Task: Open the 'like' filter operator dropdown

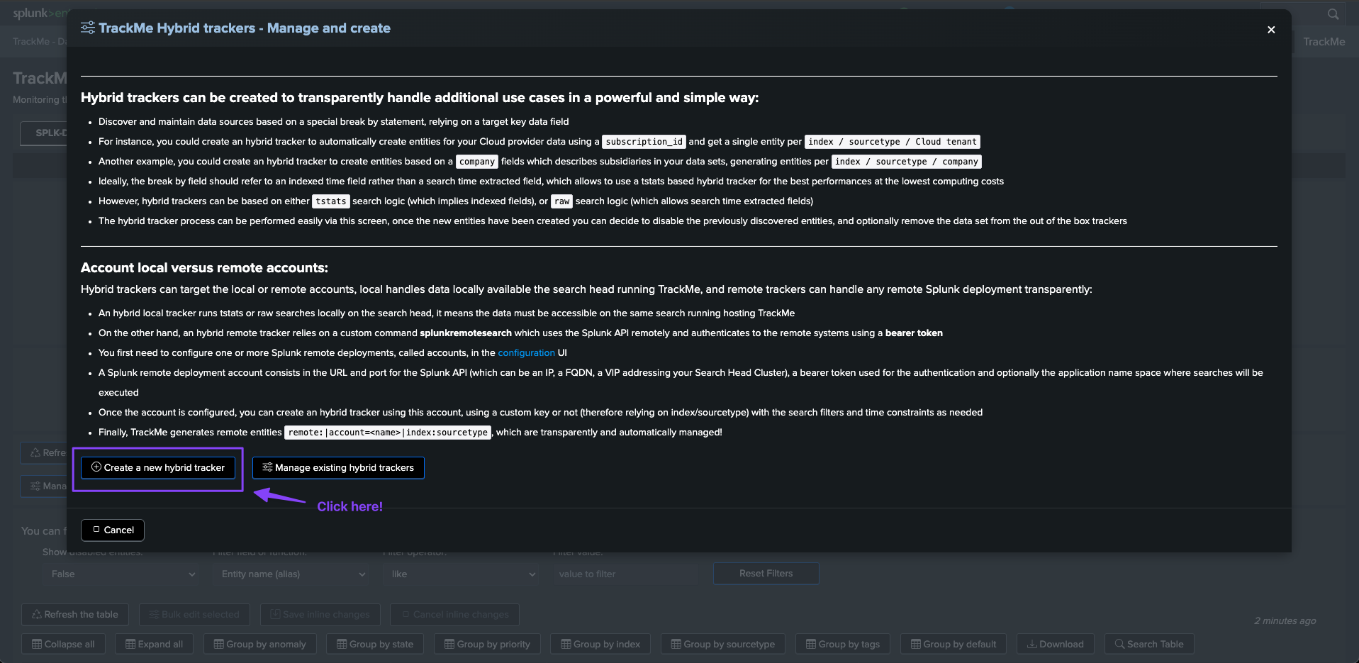Action: pyautogui.click(x=462, y=574)
